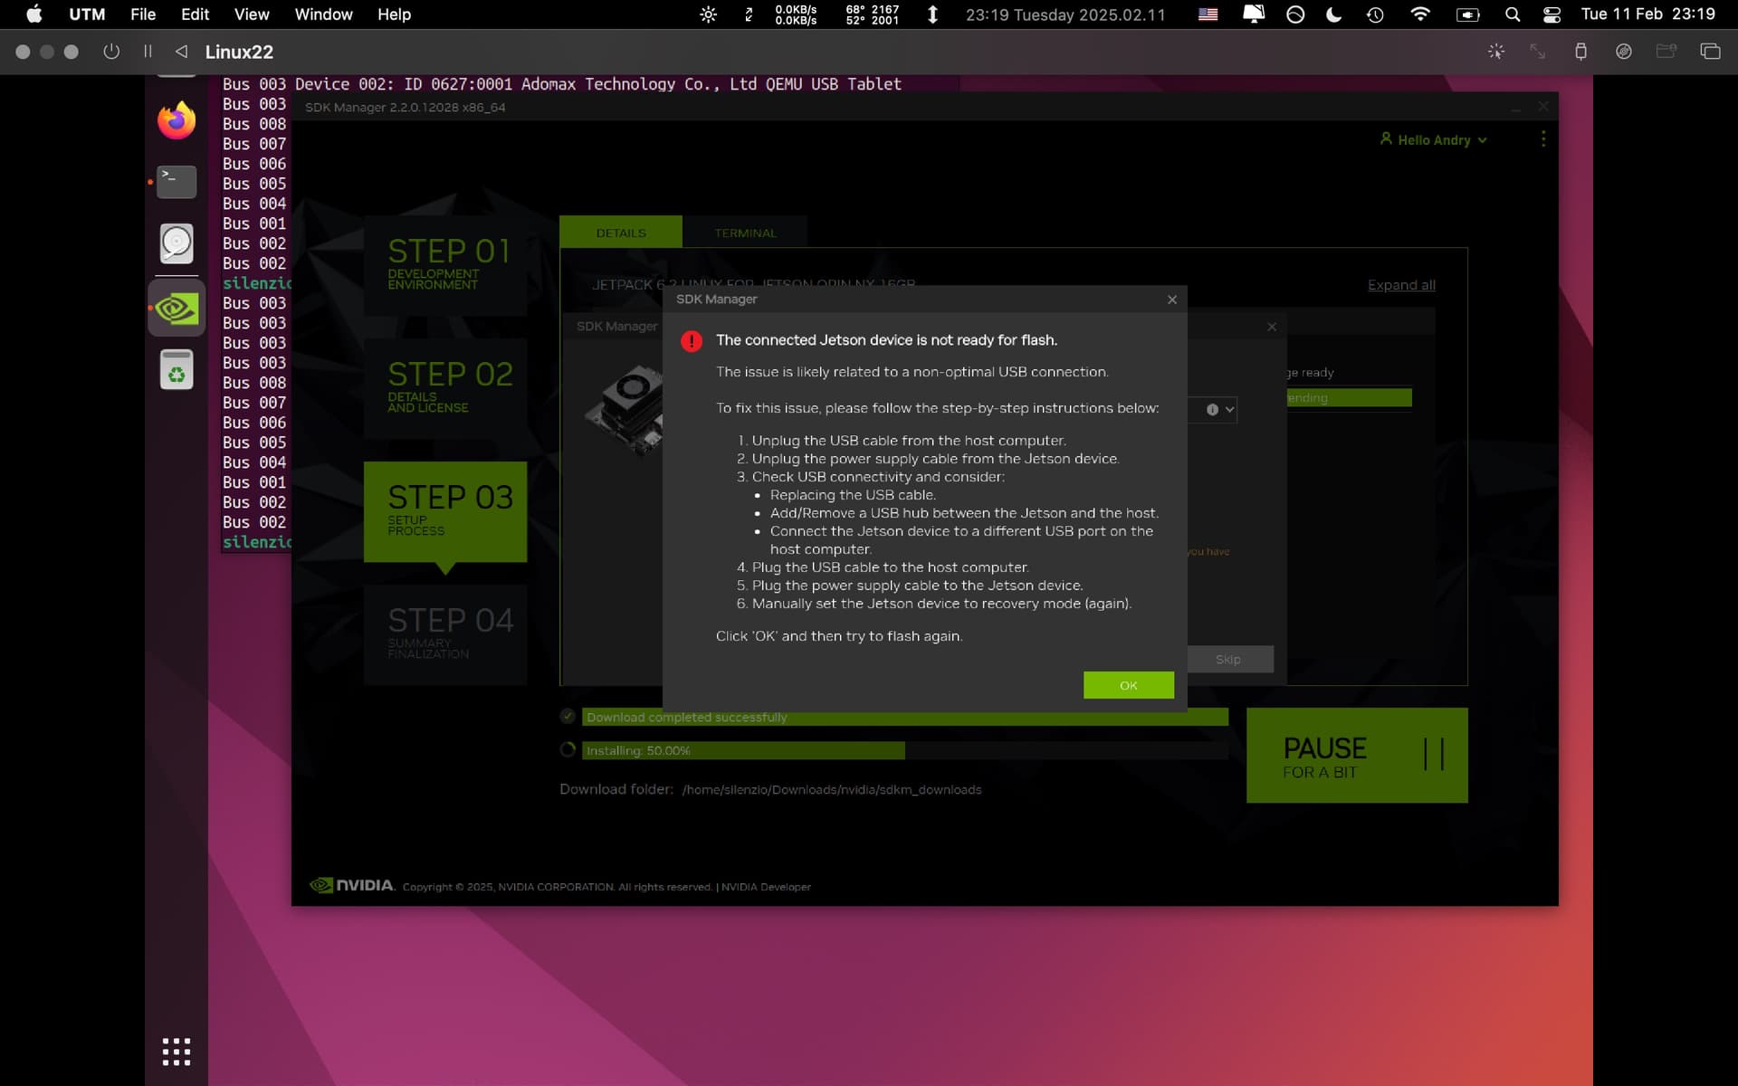
Task: Switch to the TERMINAL tab
Action: (745, 233)
